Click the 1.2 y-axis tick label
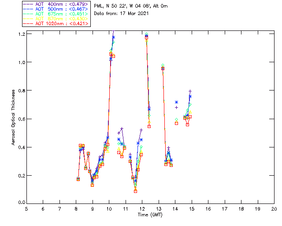Viewport: 282px width, 226px height. point(20,34)
